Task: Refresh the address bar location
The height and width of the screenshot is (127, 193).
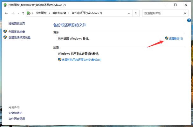Action: (x=136, y=13)
